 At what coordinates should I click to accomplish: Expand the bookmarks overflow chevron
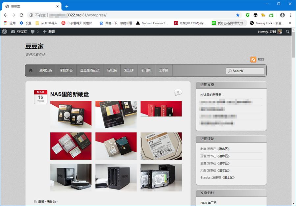click(x=290, y=23)
